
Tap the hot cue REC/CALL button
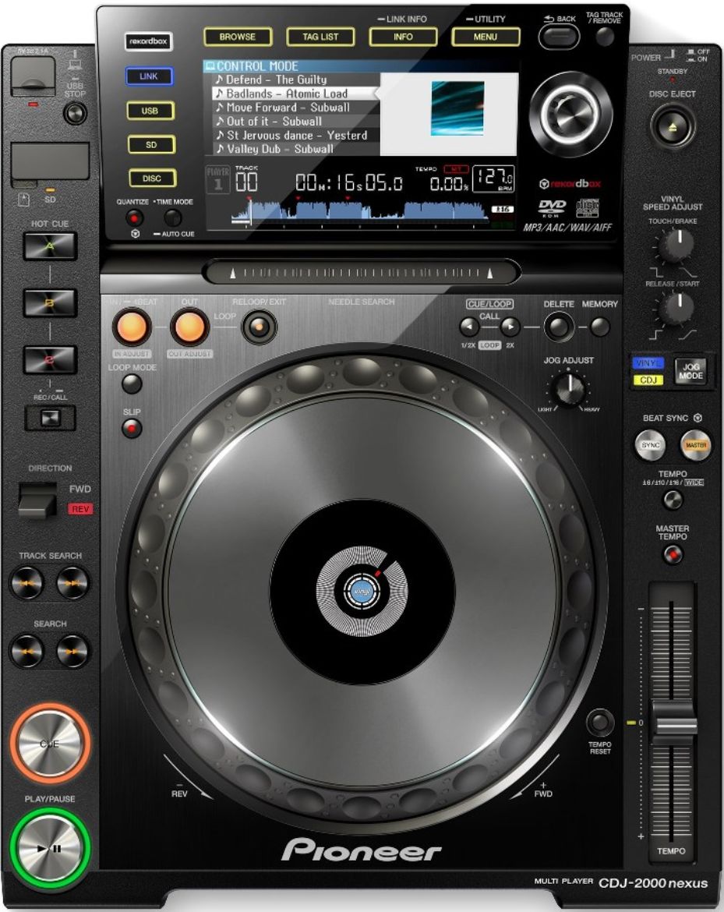(x=50, y=418)
